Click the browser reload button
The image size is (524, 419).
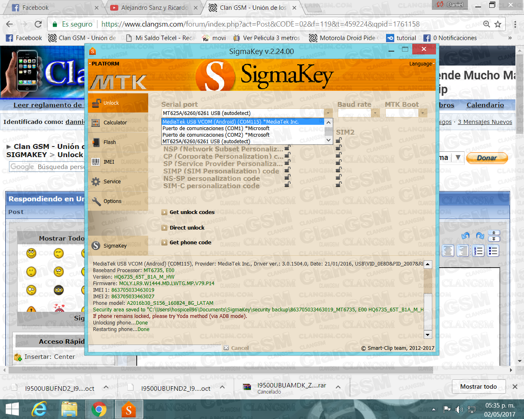[38, 24]
